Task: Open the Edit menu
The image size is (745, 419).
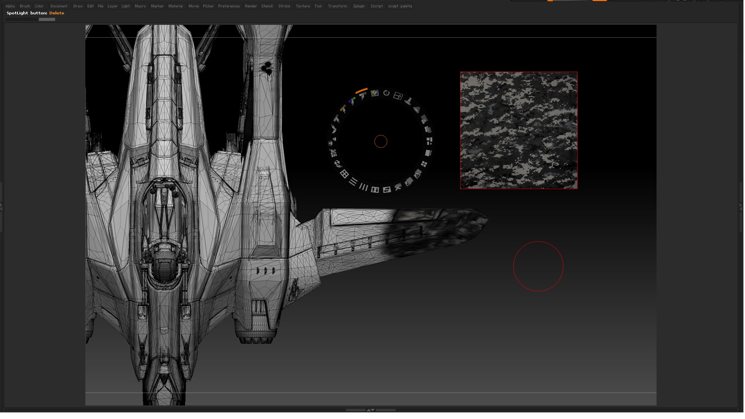Action: click(90, 6)
